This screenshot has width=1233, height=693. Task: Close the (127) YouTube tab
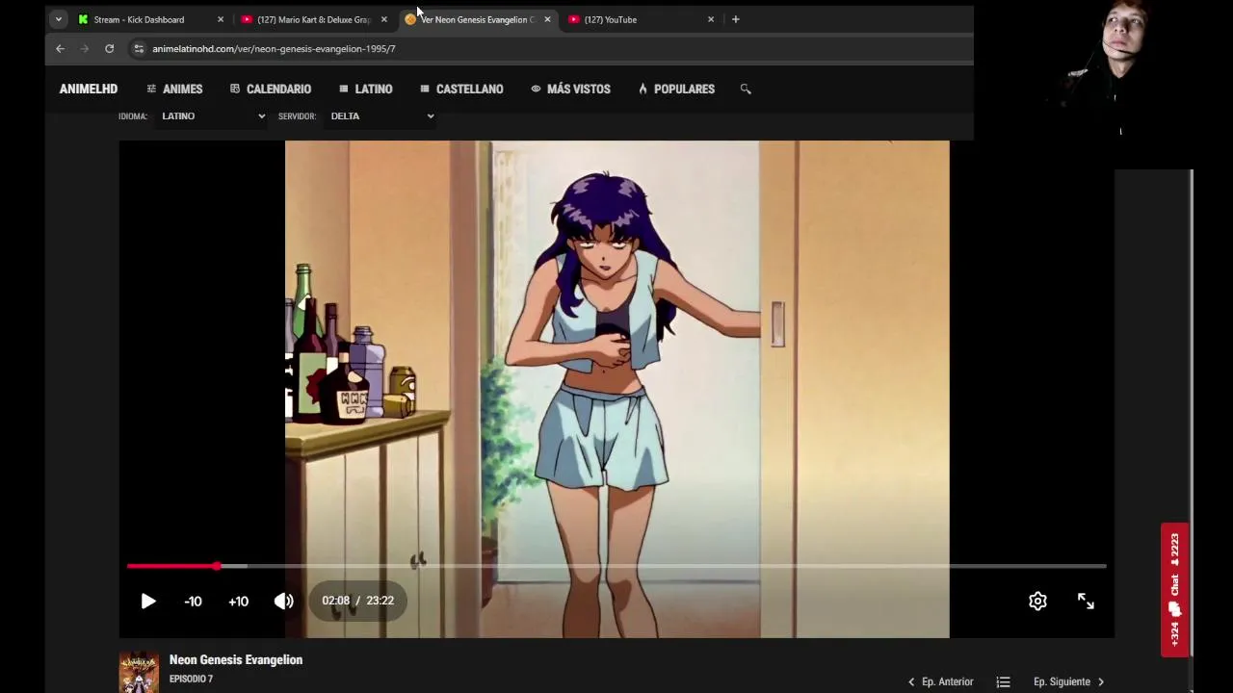(x=711, y=19)
